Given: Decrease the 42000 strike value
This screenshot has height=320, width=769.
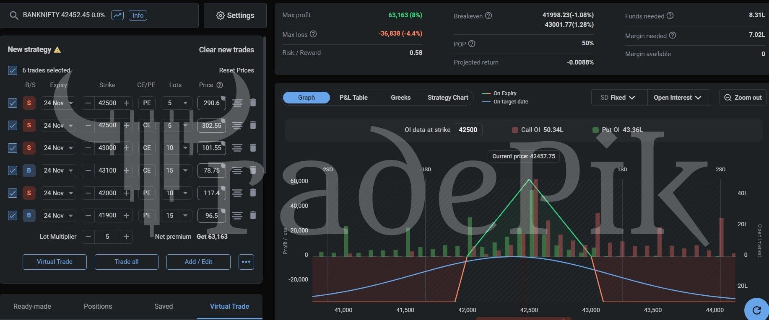Looking at the screenshot, I should [88, 193].
